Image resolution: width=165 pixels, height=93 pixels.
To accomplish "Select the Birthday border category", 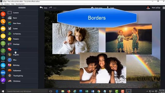I will click(x=22, y=65).
